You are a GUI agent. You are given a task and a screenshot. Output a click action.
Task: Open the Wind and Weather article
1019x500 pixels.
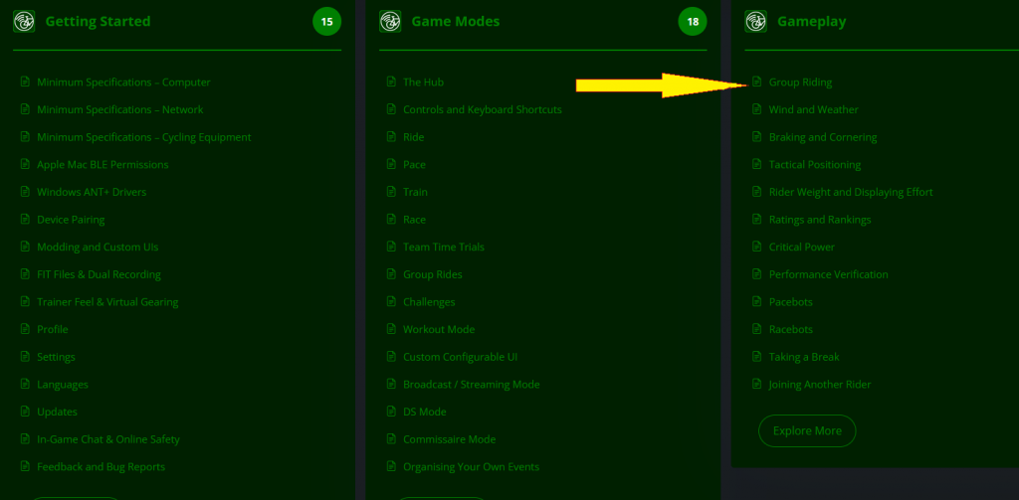point(813,110)
